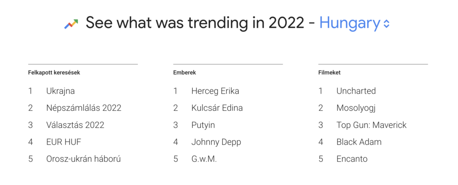458x185 pixels.
Task: Select Black Adam in Filmeket list
Action: tap(359, 142)
